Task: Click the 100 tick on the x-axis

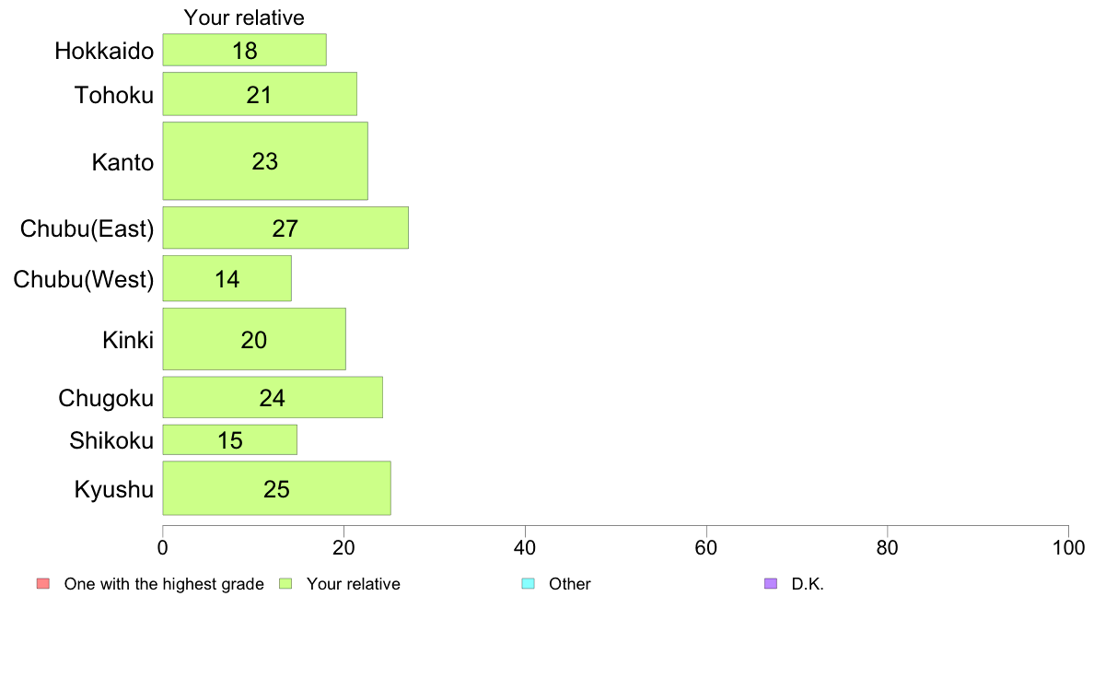Action: click(1068, 548)
